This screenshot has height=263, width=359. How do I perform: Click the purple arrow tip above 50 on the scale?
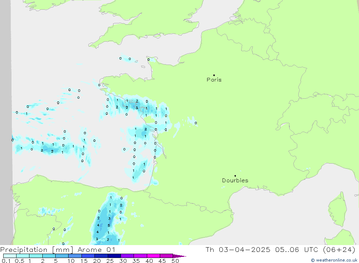[x=179, y=256]
